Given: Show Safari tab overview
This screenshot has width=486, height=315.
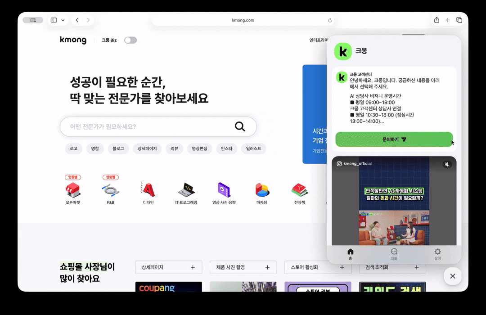Looking at the screenshot, I should pos(459,20).
